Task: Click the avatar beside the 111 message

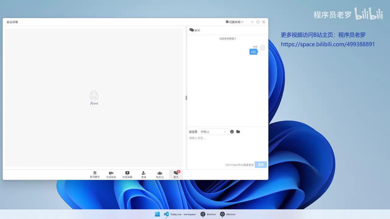Action: [262, 48]
